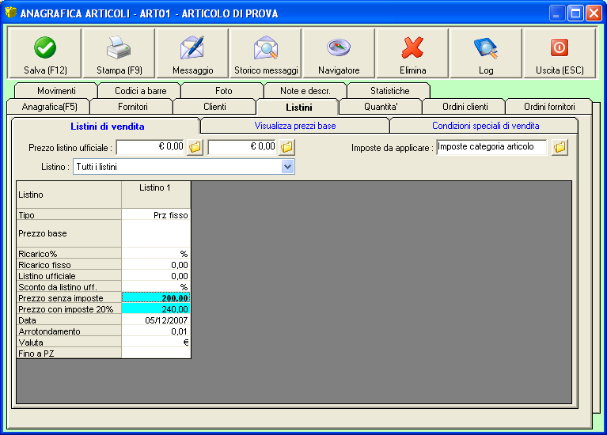Click the Stampa (F9) printer button
The height and width of the screenshot is (435, 607).
(x=119, y=54)
